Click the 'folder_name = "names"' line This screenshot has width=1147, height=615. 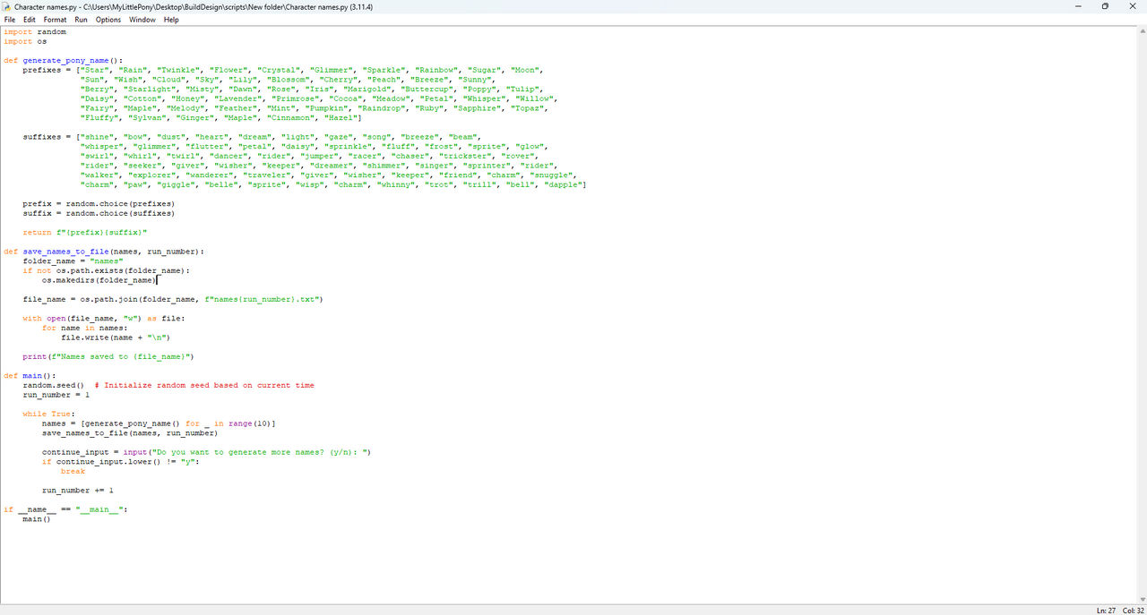[73, 261]
